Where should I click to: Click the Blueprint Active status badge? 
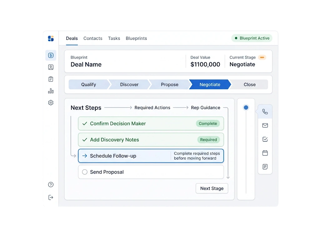click(252, 38)
